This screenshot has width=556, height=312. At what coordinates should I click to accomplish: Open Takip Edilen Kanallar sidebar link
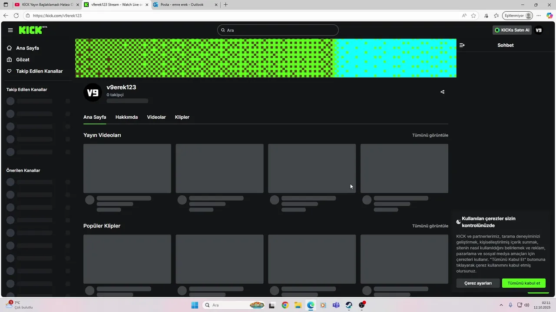39,71
